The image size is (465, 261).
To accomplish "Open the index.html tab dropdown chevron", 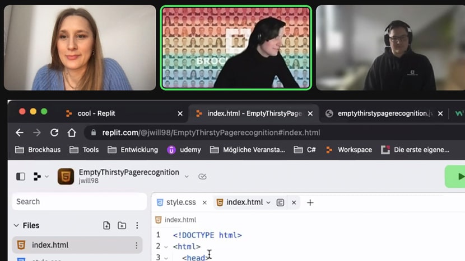I will pos(268,203).
